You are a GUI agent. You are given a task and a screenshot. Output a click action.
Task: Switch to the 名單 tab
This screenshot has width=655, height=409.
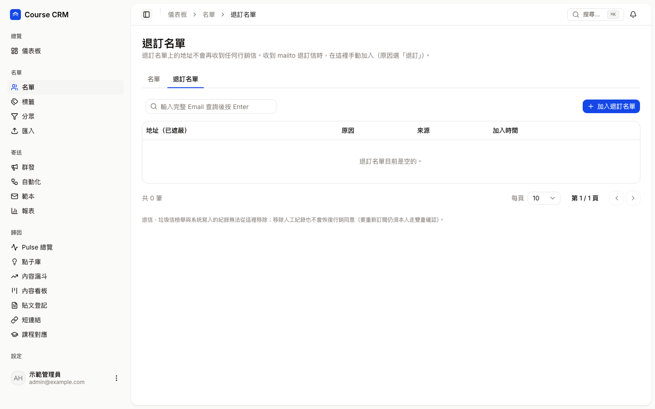154,79
